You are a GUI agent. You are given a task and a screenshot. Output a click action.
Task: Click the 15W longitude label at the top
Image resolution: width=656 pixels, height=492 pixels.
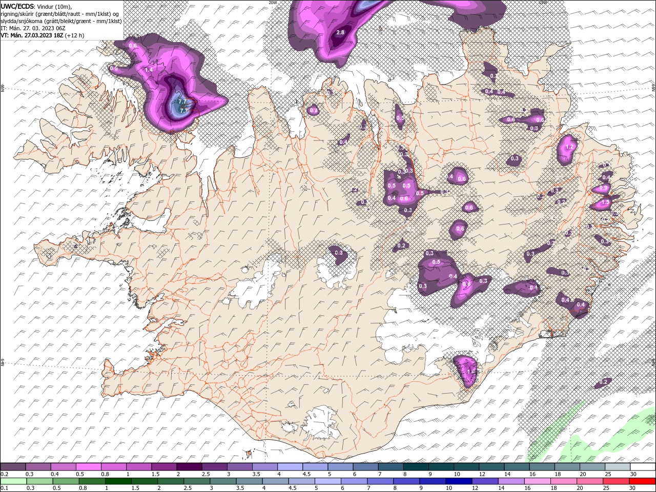click(543, 2)
